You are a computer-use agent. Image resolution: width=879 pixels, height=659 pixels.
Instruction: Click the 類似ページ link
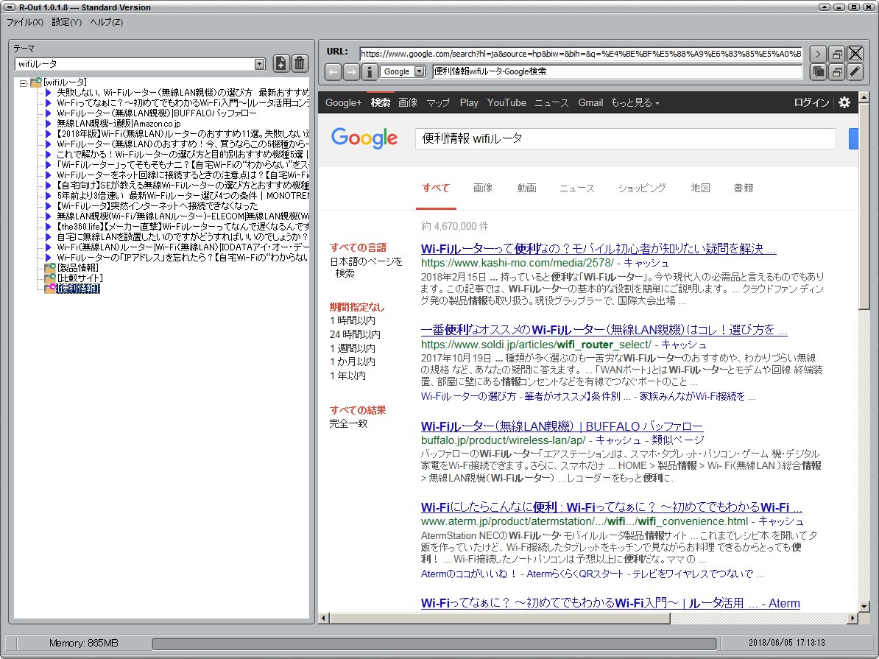(678, 440)
